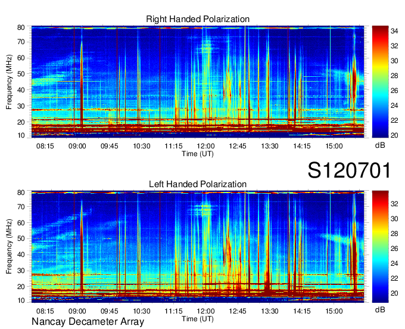Click the 09:00 tick on Left Handed plot
The width and height of the screenshot is (405, 329).
tap(77, 311)
